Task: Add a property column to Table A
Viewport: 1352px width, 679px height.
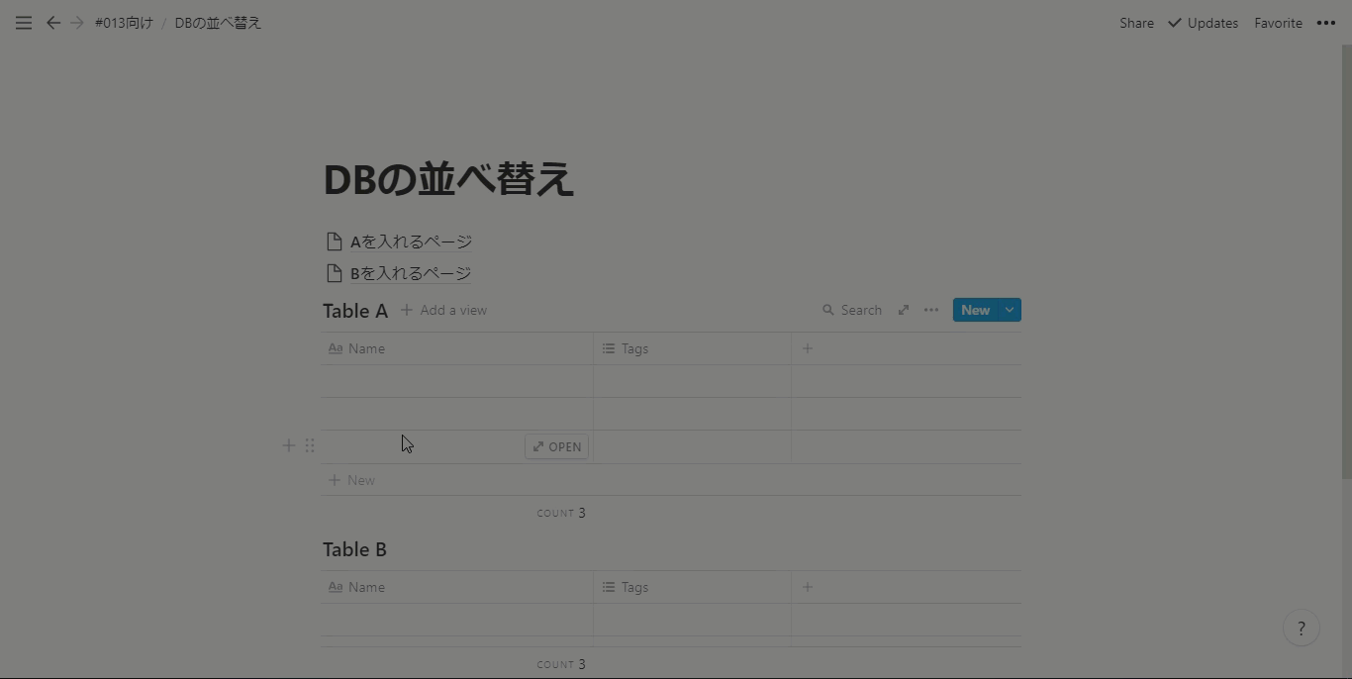Action: tap(808, 348)
